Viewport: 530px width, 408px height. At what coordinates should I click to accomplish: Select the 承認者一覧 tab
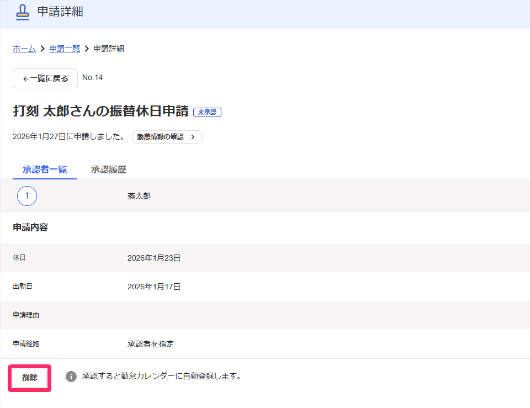[45, 169]
